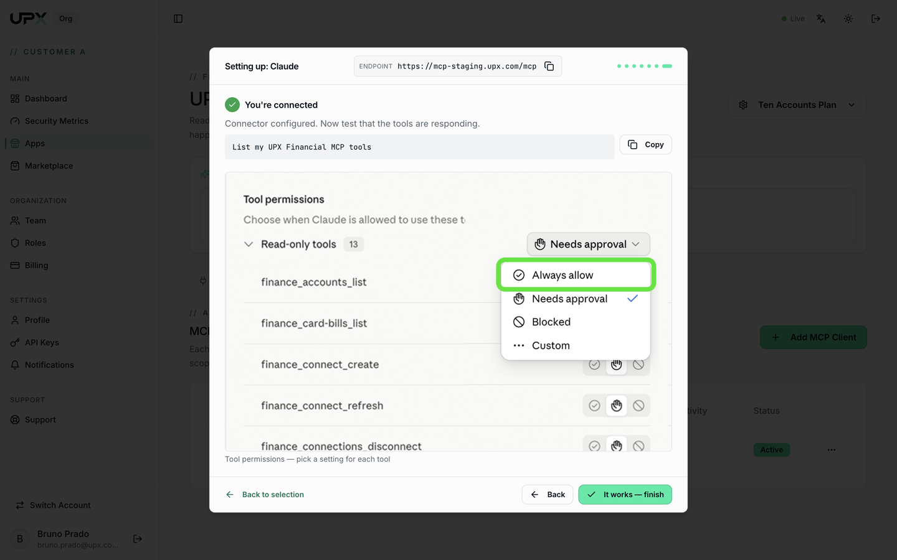Block the finance_connect_create tool
Image resolution: width=897 pixels, height=560 pixels.
[x=638, y=366]
